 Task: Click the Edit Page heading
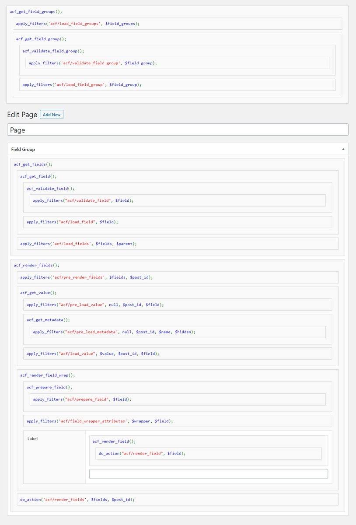pyautogui.click(x=22, y=115)
